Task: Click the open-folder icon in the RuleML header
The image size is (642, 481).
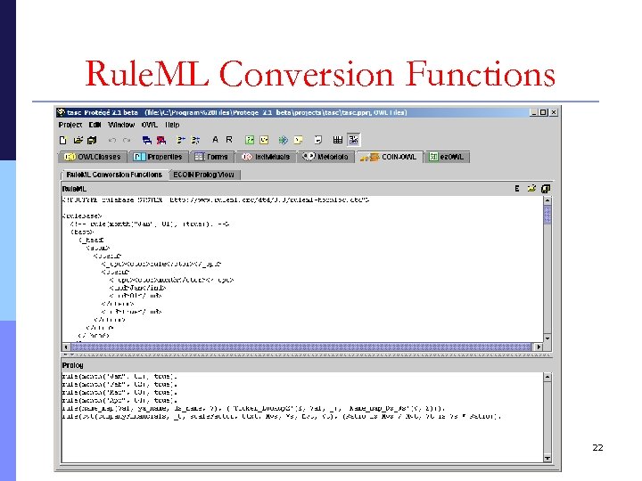Action: click(x=531, y=189)
